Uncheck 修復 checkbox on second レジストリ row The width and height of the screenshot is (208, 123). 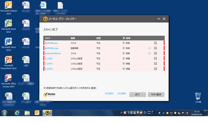123,63
